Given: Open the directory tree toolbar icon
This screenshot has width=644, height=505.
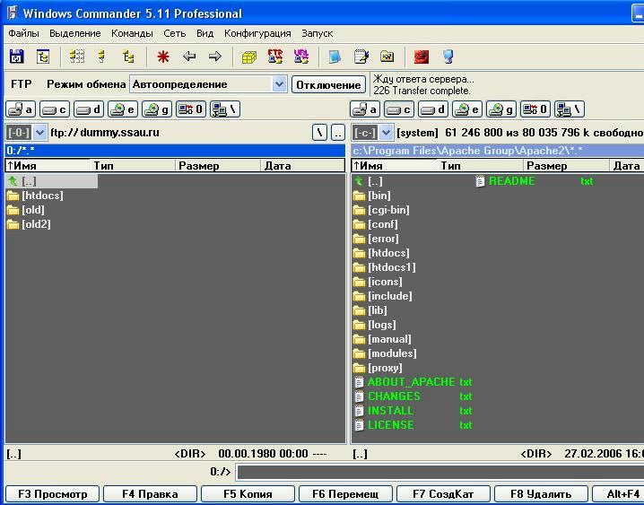Looking at the screenshot, I should click(43, 57).
